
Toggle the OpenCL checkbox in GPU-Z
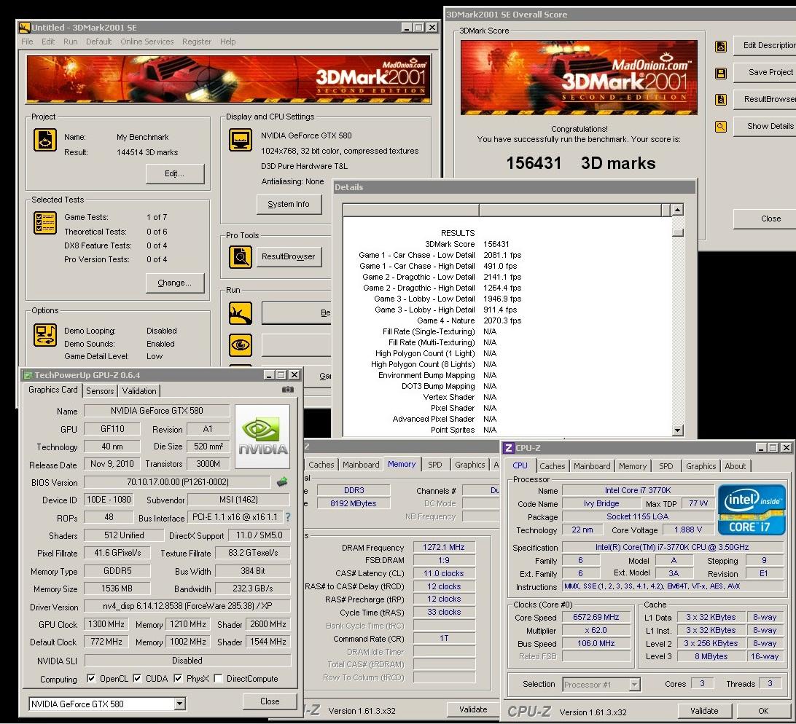[91, 678]
